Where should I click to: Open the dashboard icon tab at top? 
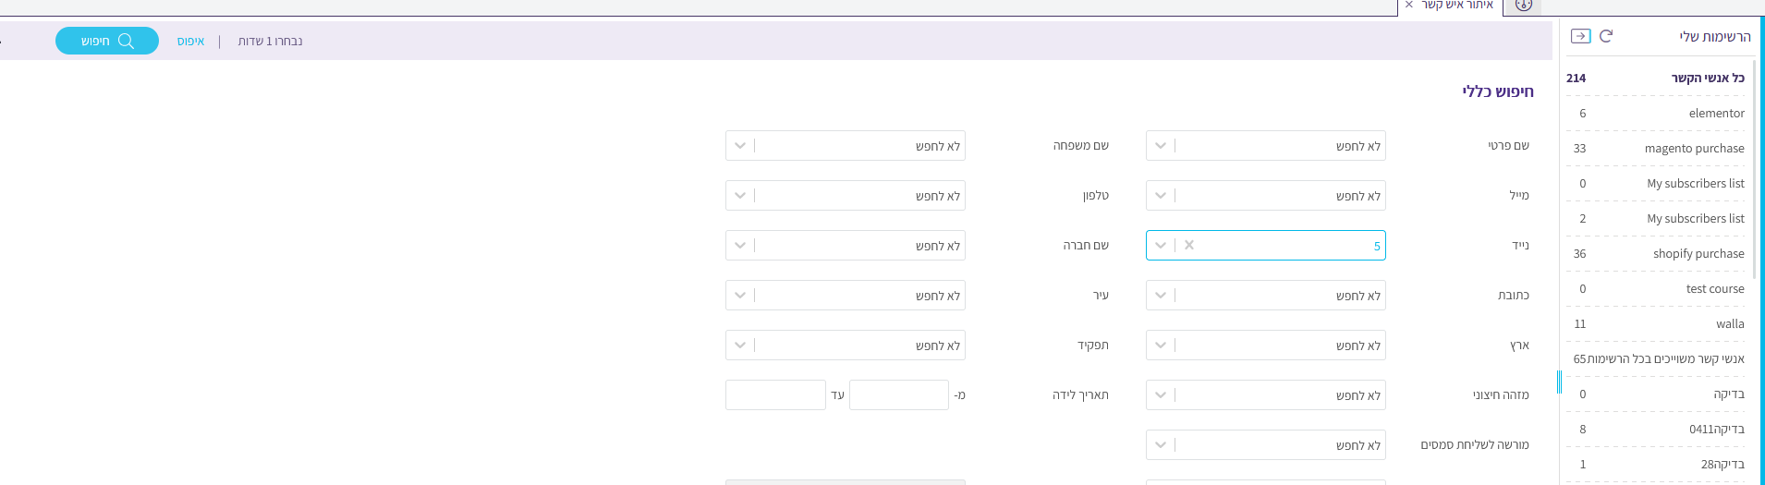click(x=1524, y=6)
